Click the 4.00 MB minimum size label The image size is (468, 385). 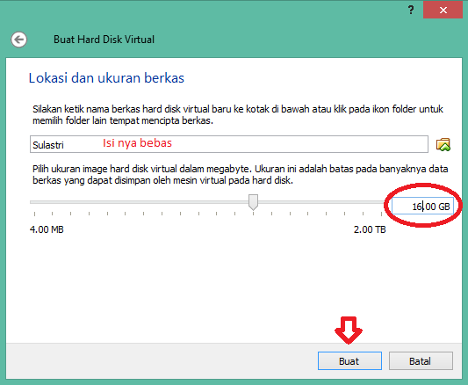pyautogui.click(x=47, y=229)
